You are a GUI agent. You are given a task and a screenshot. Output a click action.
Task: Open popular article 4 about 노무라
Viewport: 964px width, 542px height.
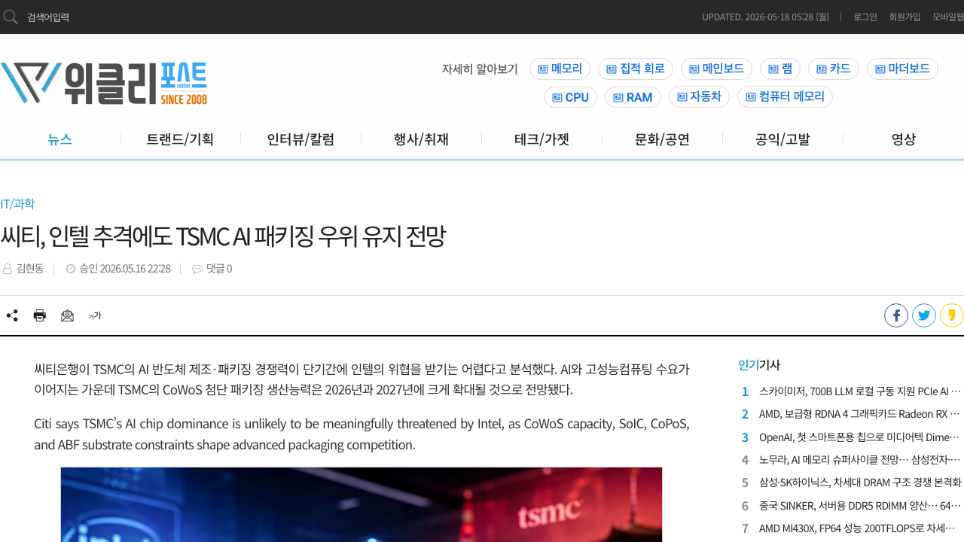tap(860, 460)
